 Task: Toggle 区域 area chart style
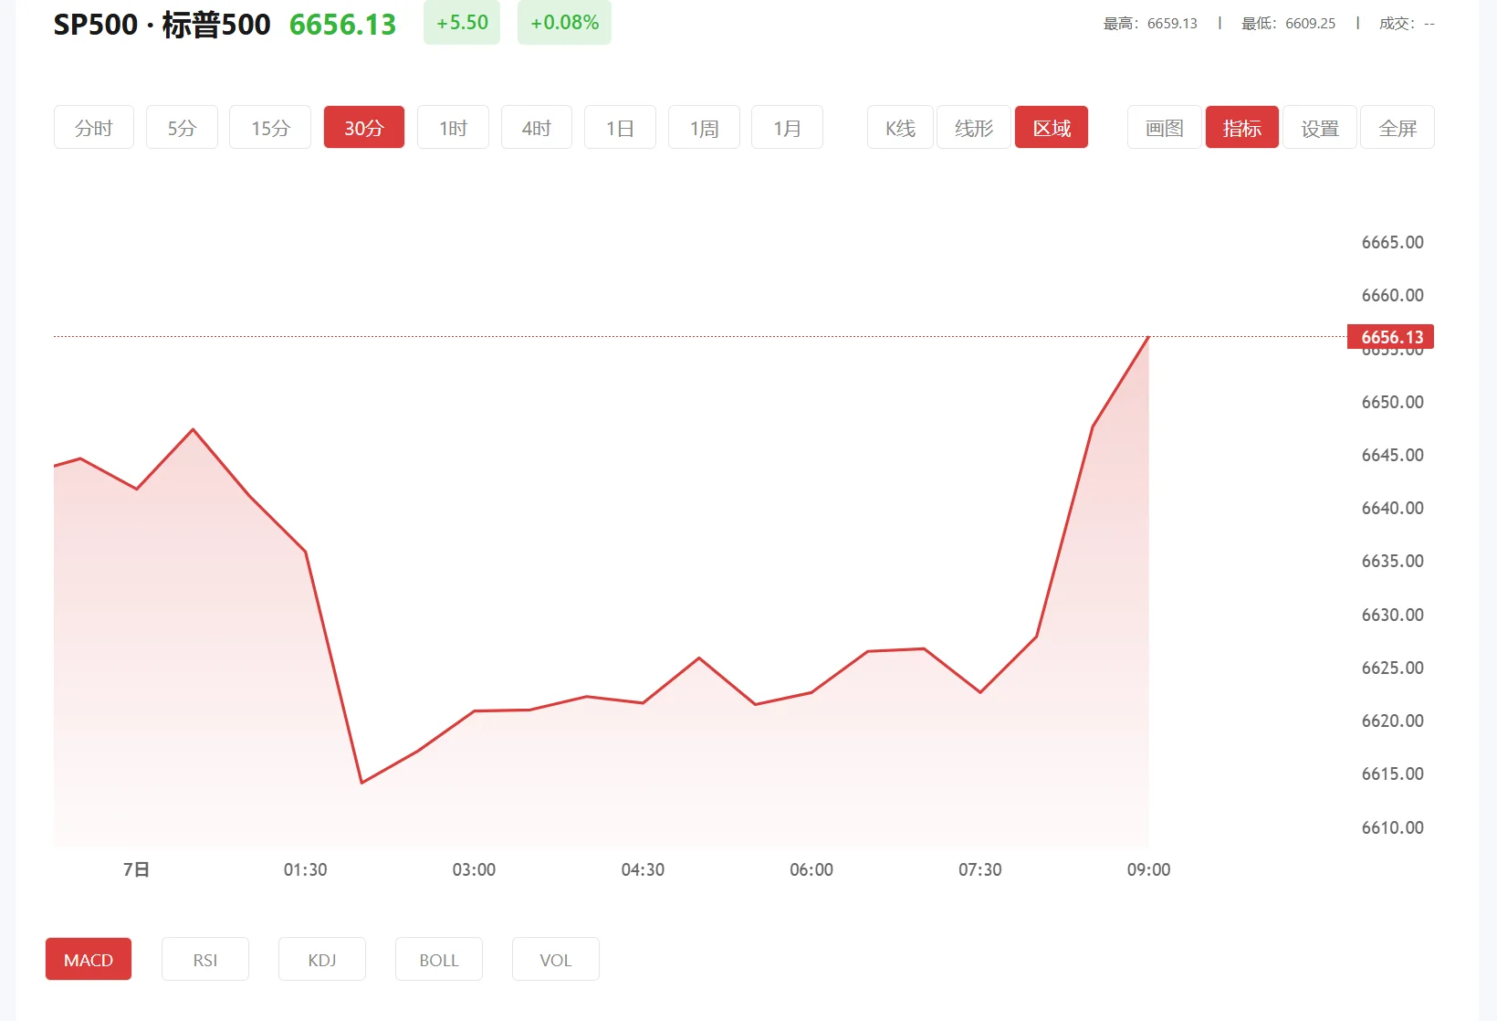(x=1051, y=127)
